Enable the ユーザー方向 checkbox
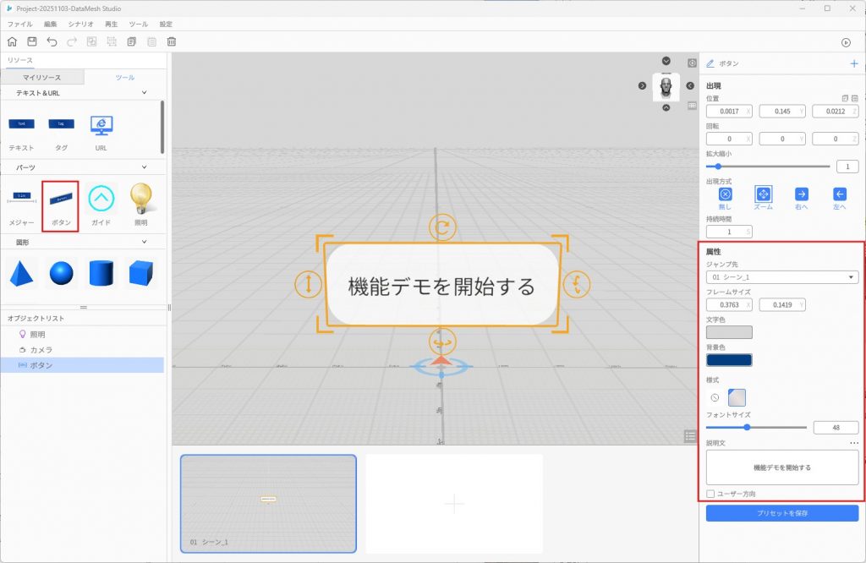The image size is (866, 563). 710,494
